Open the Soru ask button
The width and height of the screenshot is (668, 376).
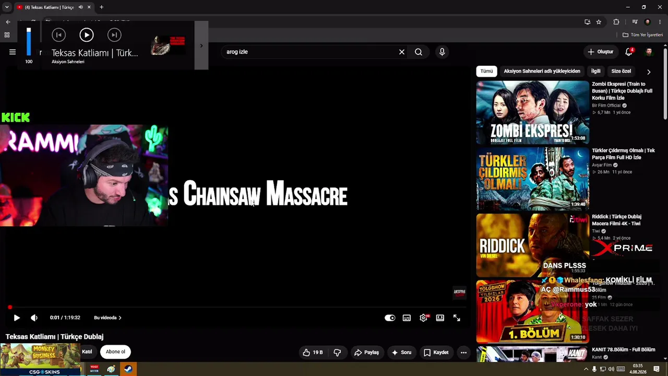401,352
